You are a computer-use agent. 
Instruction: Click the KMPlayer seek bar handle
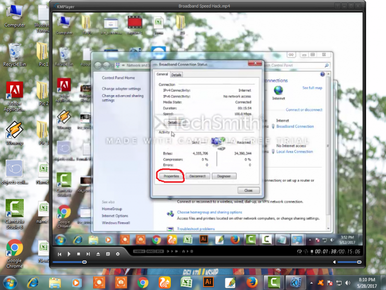[84, 262]
